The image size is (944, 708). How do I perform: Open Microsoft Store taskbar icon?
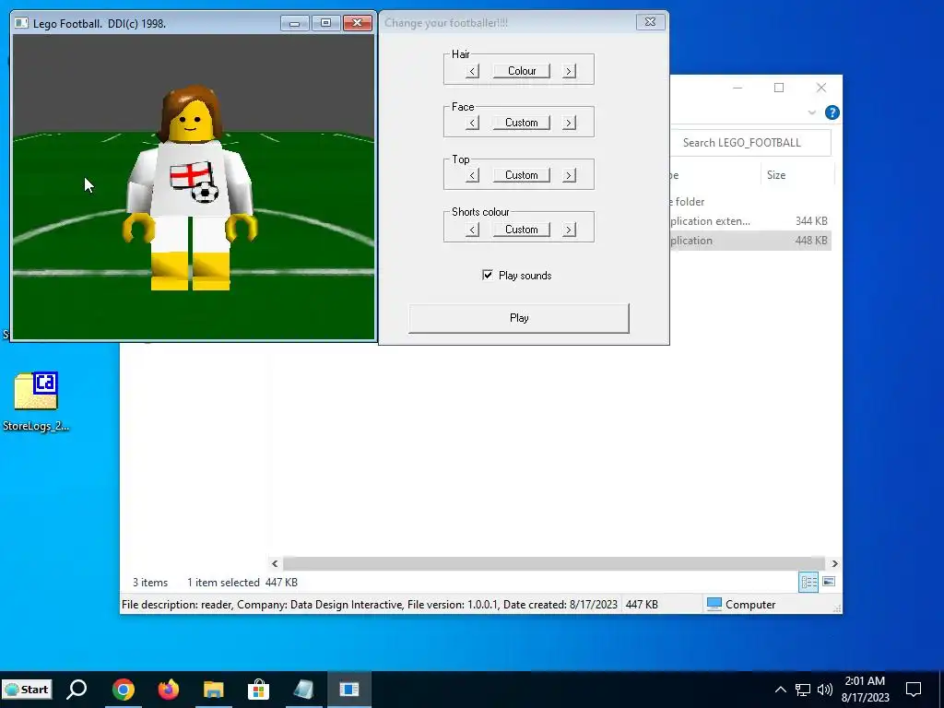259,690
